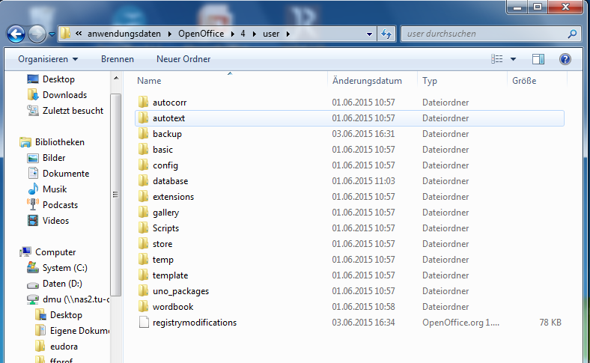Toggle the preview pane icon
The image size is (590, 363).
[x=538, y=59]
